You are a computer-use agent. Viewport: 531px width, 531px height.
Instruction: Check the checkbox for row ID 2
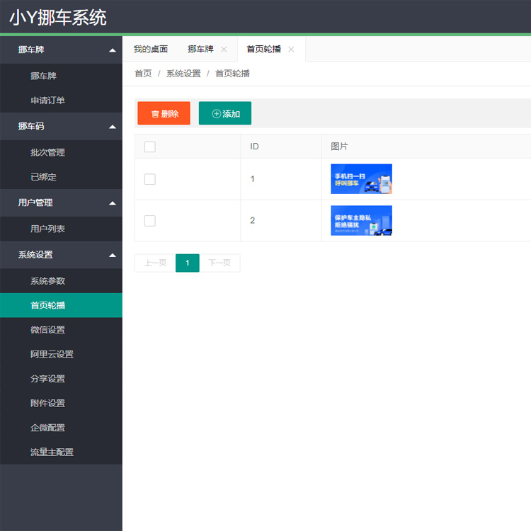point(149,221)
